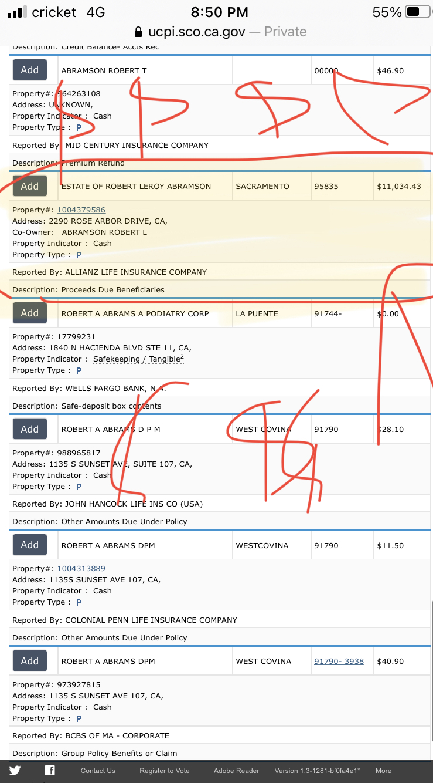The width and height of the screenshot is (433, 783).
Task: Click Address 1840 N HACIENDA BLVD STE 11
Action: coord(102,347)
